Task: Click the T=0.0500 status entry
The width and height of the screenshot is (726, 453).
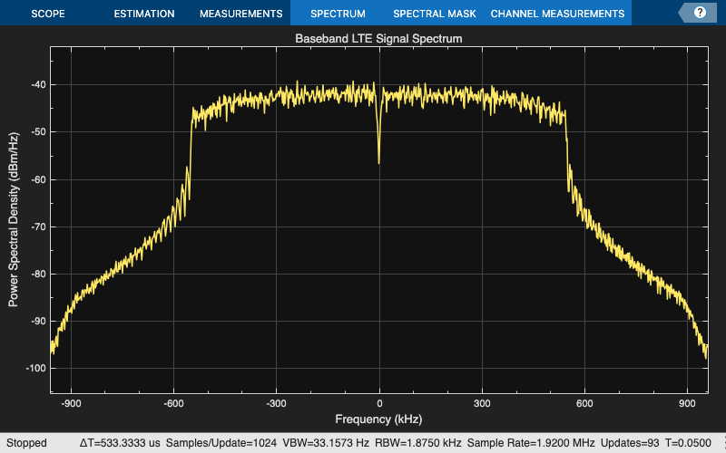Action: pyautogui.click(x=688, y=443)
